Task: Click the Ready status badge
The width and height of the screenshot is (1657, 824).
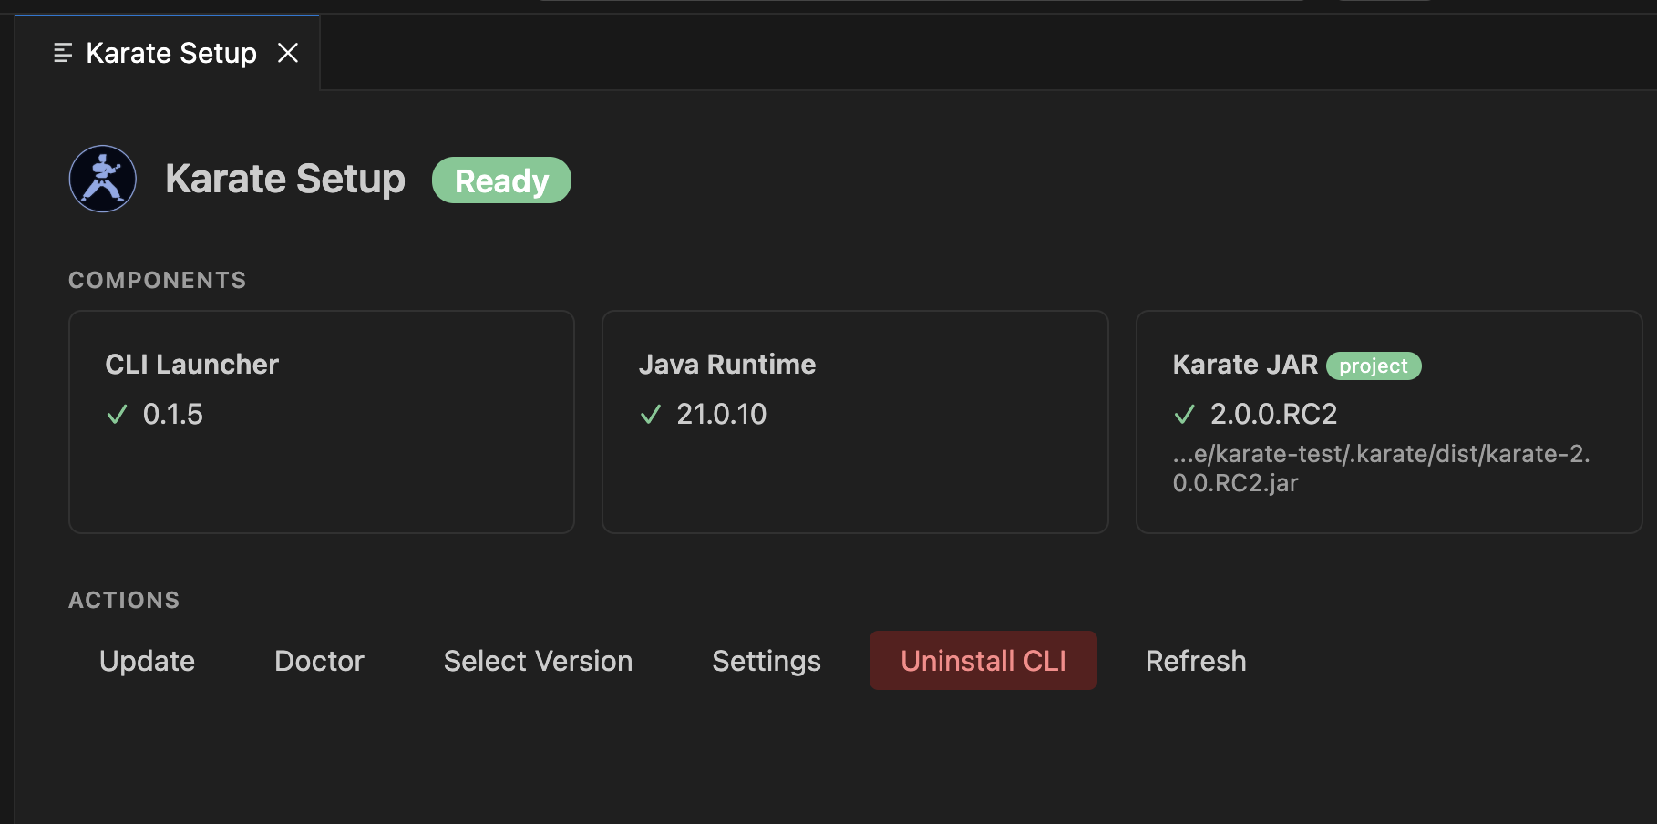Action: (x=501, y=180)
